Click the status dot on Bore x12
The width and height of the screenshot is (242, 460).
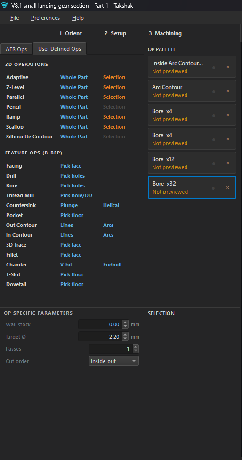(214, 164)
